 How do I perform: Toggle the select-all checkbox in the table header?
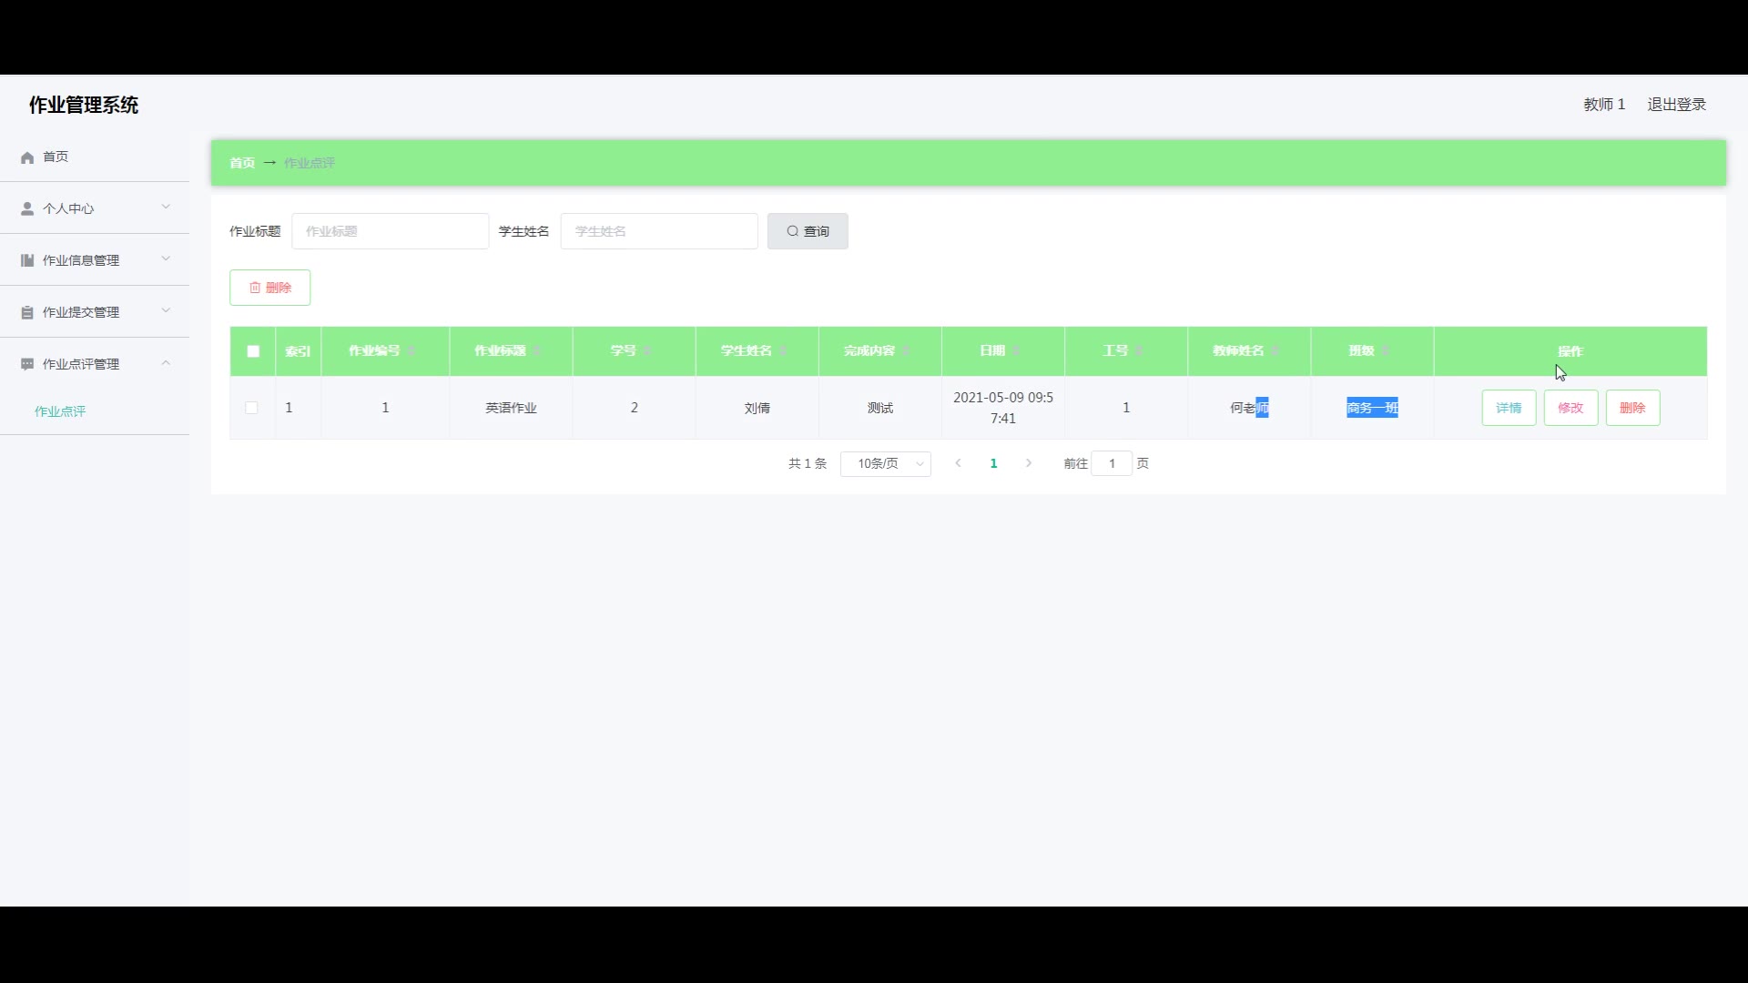pos(253,351)
